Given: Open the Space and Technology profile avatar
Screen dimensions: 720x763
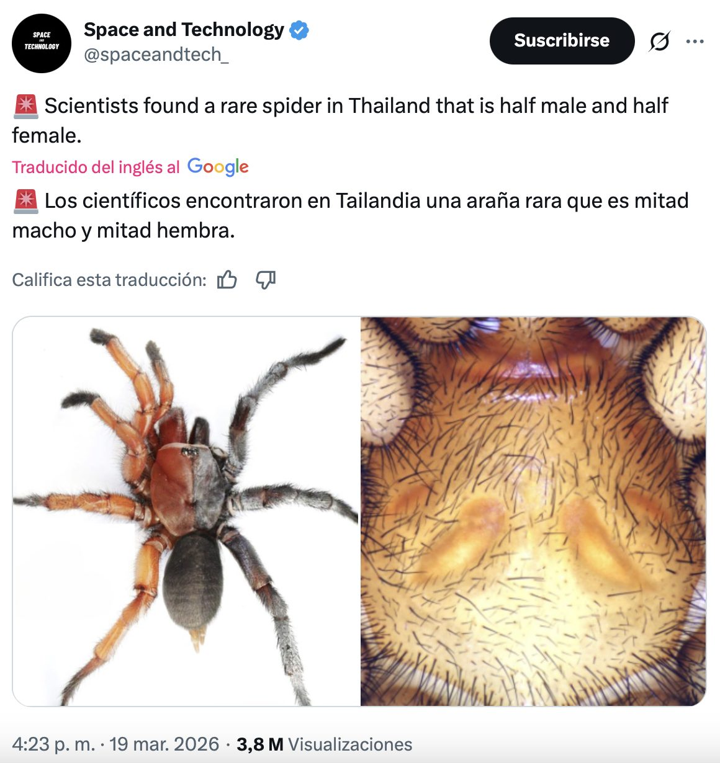Looking at the screenshot, I should click(x=42, y=43).
